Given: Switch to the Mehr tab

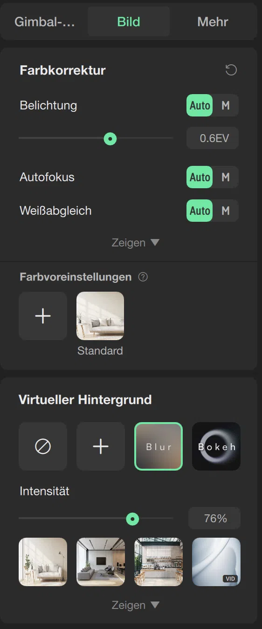Looking at the screenshot, I should [213, 22].
